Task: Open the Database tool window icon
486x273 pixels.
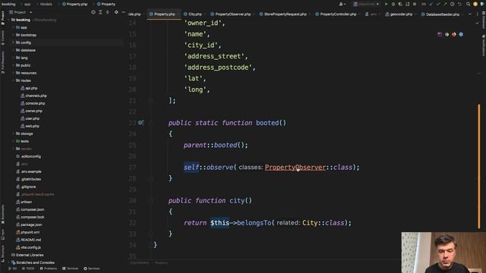Action: 483,20
